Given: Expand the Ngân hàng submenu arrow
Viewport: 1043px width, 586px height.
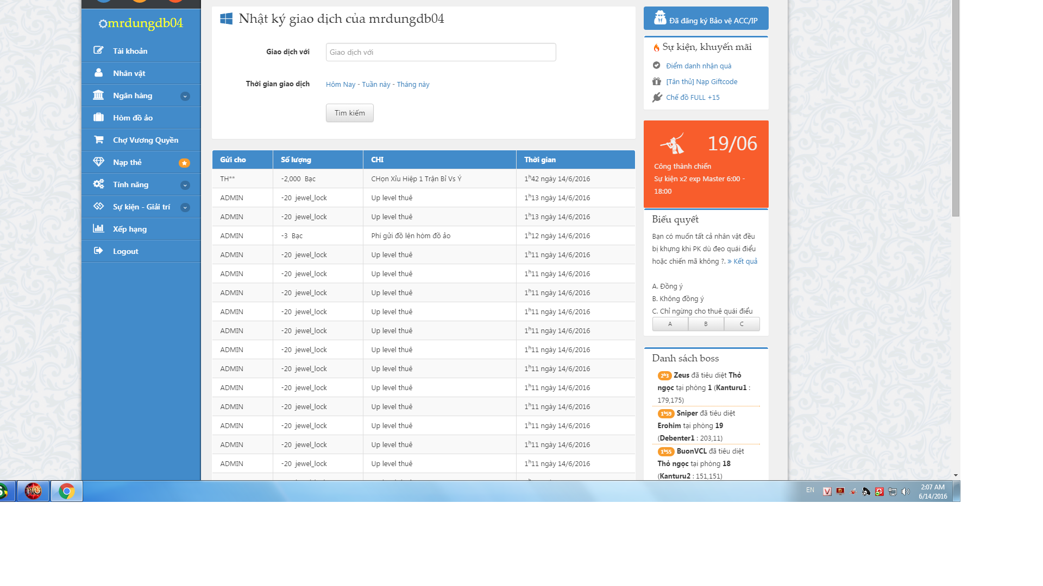Looking at the screenshot, I should [x=185, y=96].
